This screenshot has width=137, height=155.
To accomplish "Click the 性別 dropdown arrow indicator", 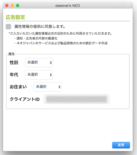I will pyautogui.click(x=51, y=63).
